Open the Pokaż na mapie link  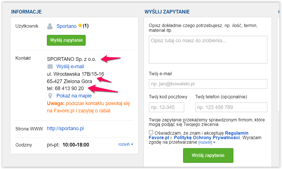(x=74, y=96)
